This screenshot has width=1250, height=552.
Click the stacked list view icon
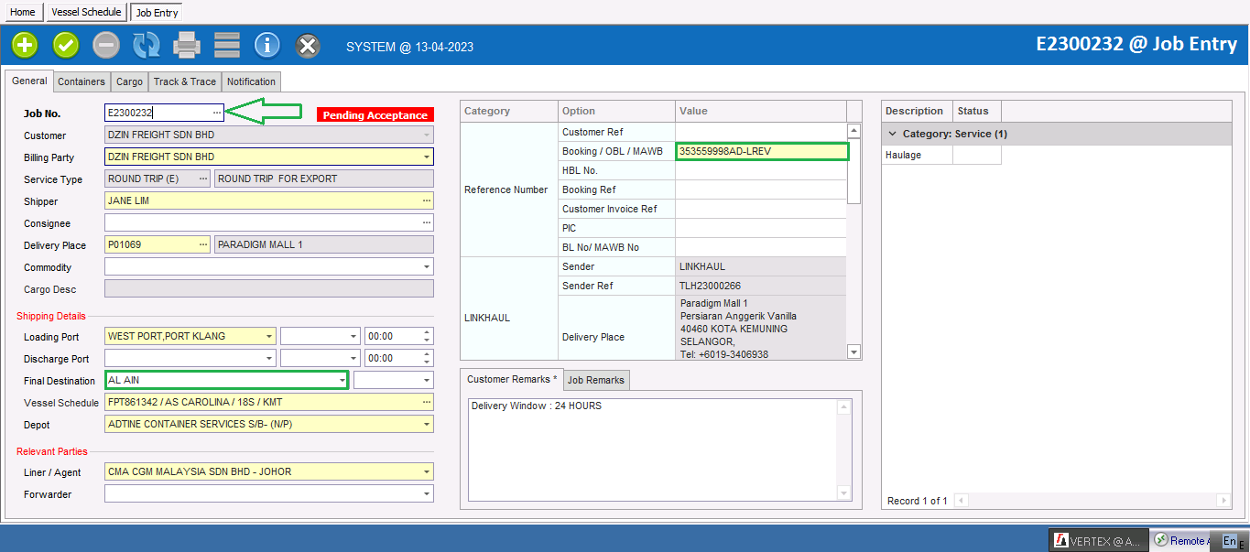click(227, 44)
